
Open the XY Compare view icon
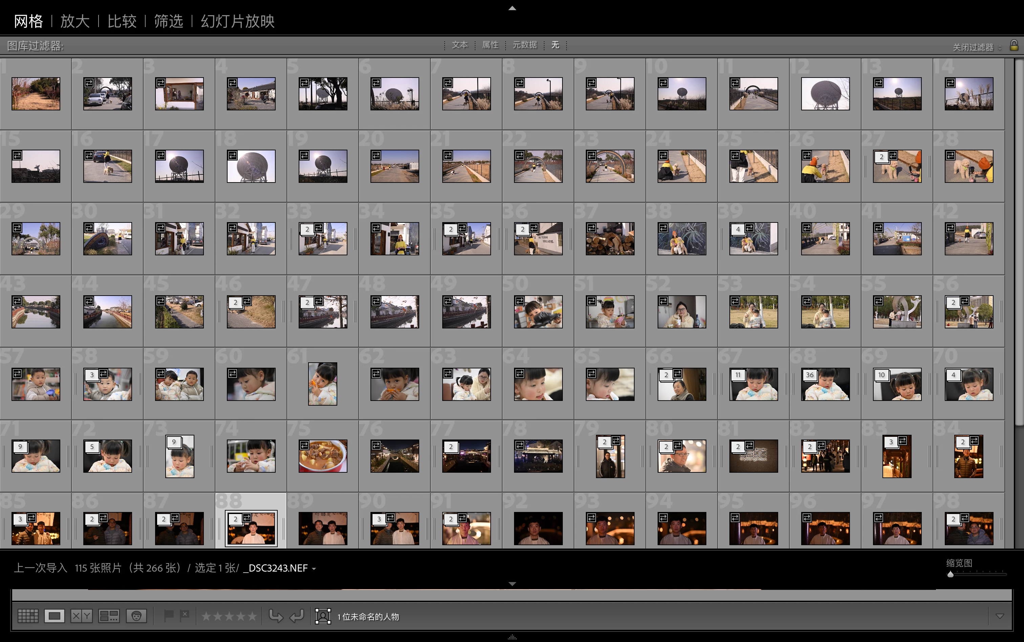point(81,616)
